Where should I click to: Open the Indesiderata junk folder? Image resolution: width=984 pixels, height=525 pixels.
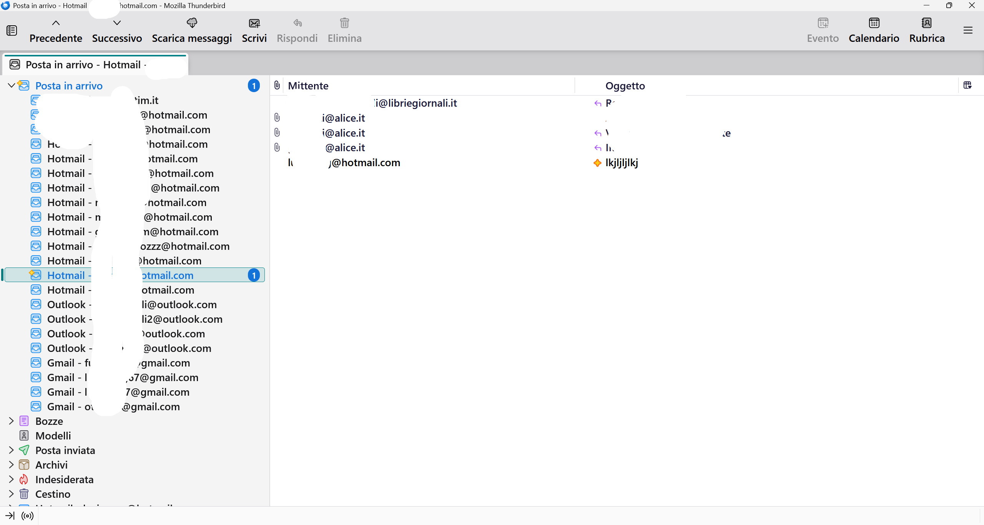pyautogui.click(x=64, y=480)
